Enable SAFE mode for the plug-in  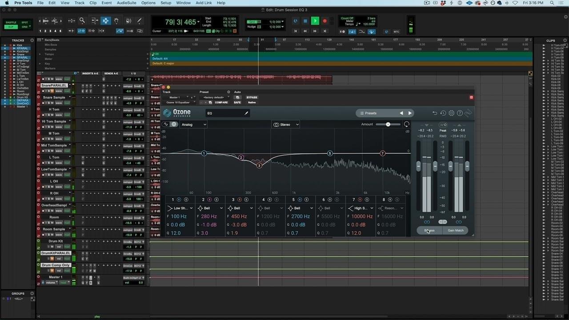(x=237, y=102)
